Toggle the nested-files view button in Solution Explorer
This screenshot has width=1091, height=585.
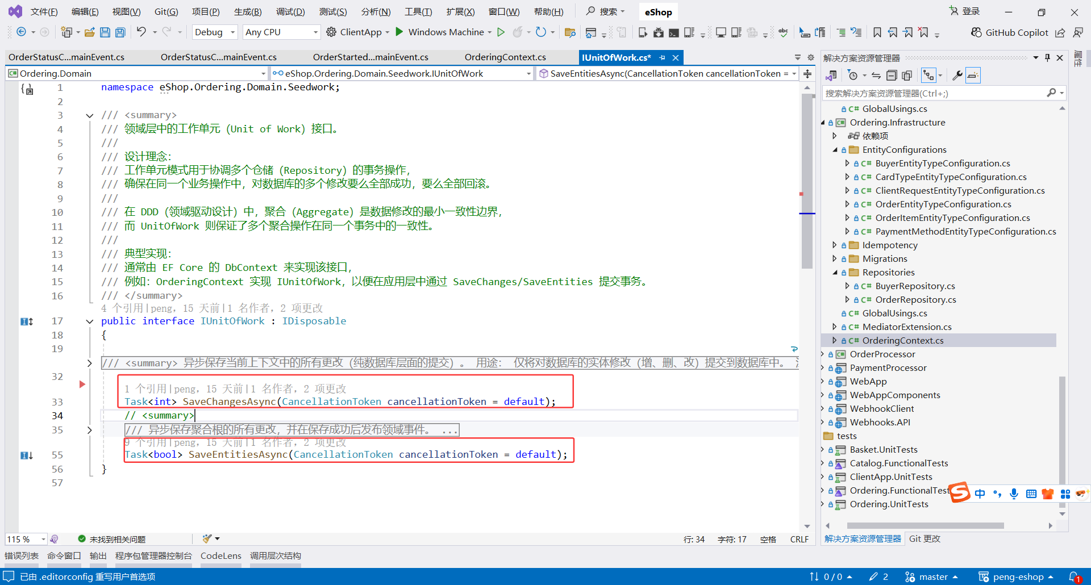point(928,75)
